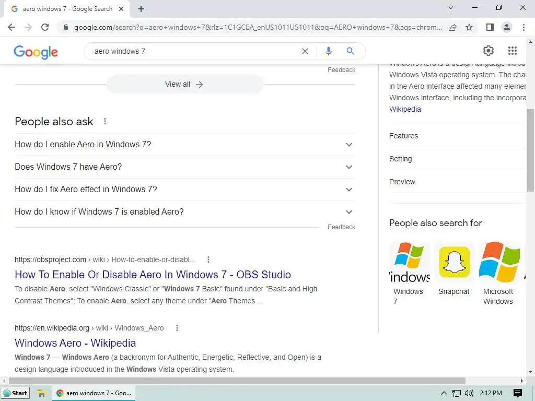Click the horizontal scrollbar thumb

[x=237, y=381]
